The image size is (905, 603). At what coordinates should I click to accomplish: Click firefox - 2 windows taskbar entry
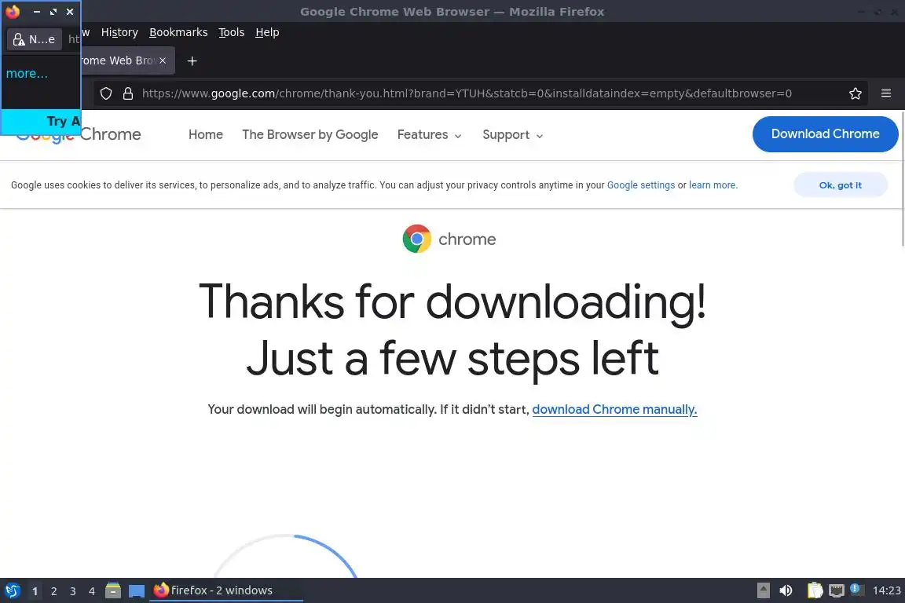[225, 590]
